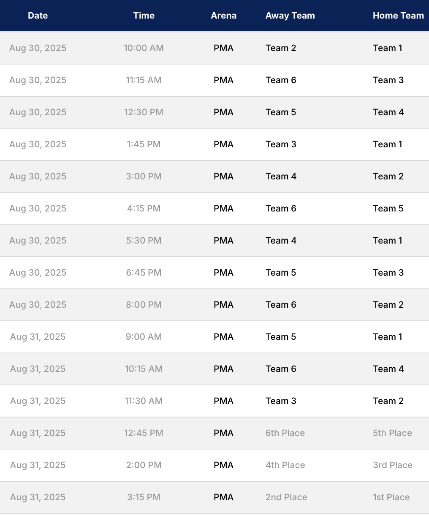429x515 pixels.
Task: Click the 1:45 PM time cell
Action: tap(144, 144)
